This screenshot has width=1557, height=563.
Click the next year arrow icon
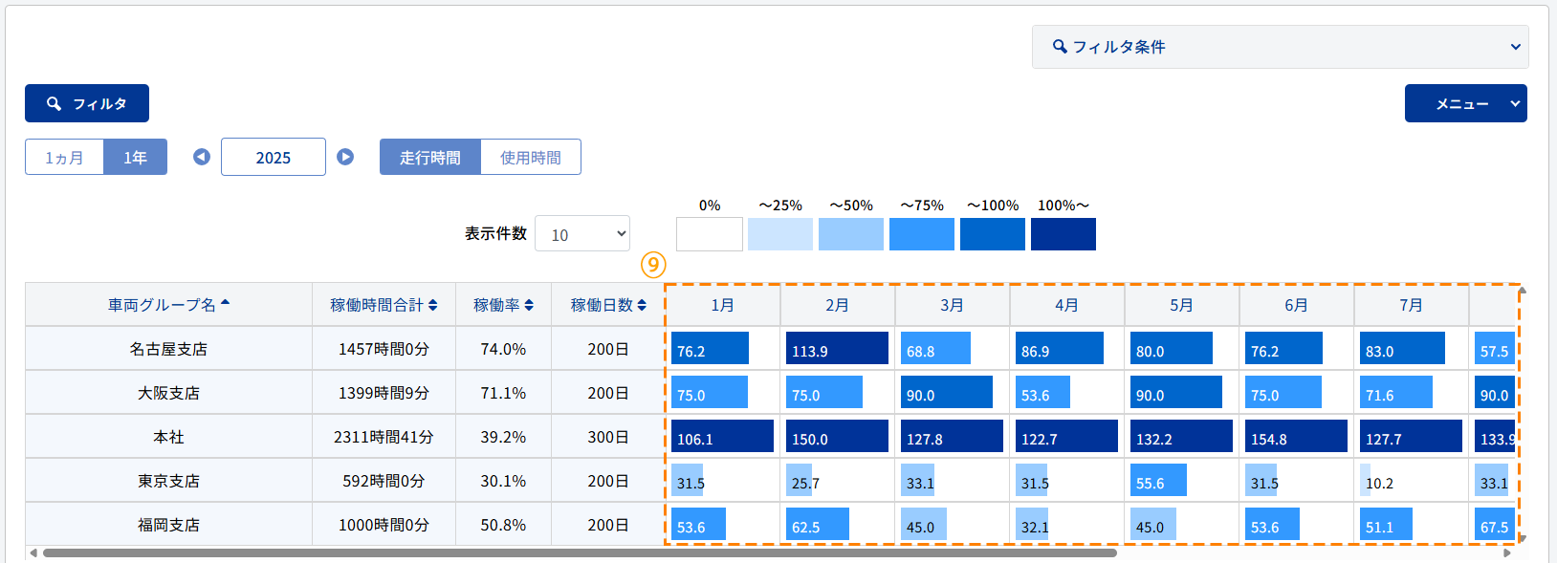click(345, 157)
